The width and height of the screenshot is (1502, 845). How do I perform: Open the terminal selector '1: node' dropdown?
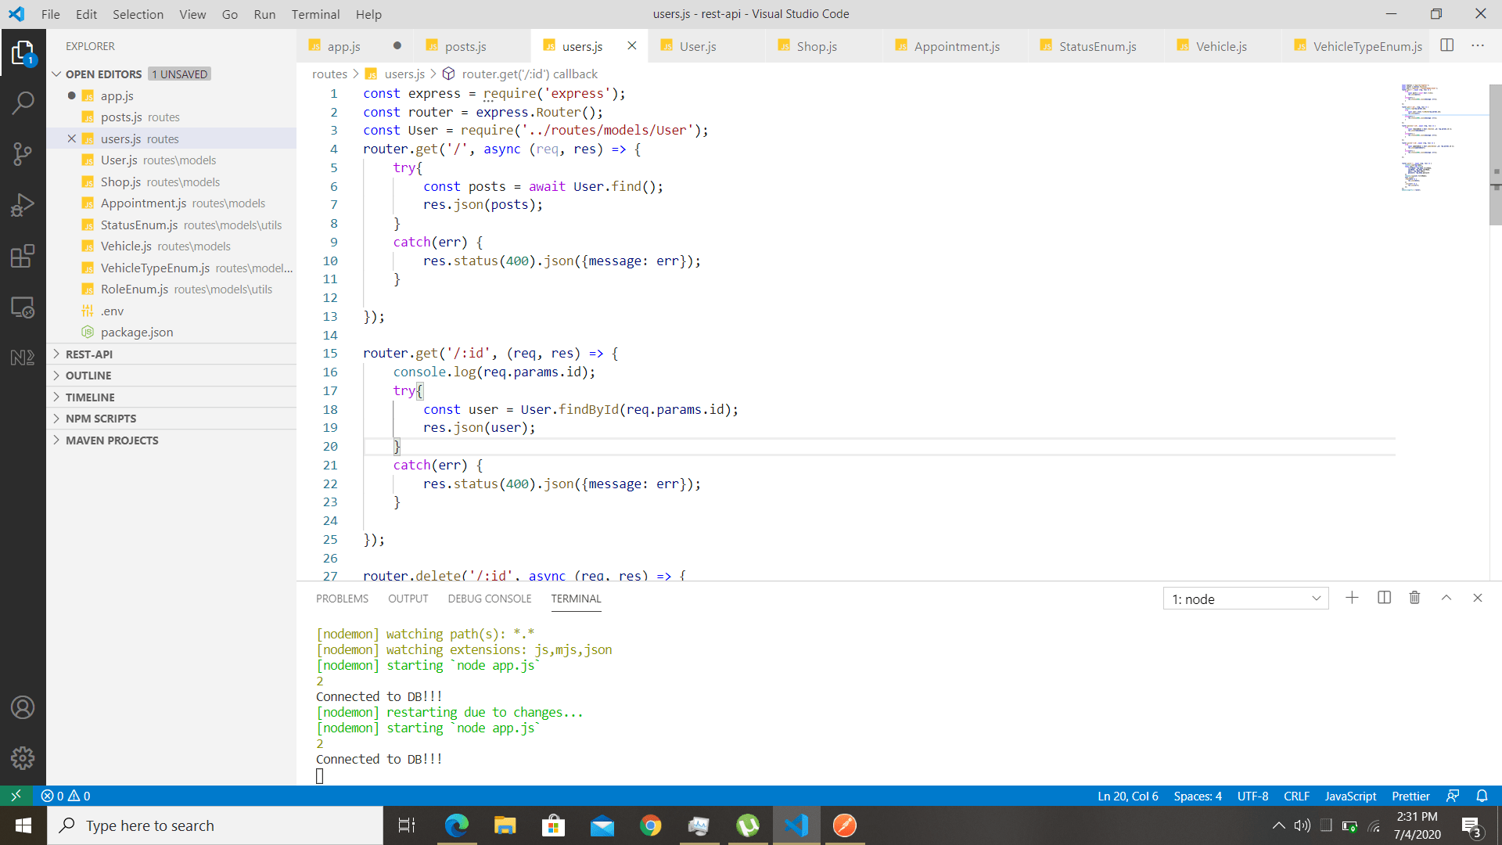(1245, 599)
